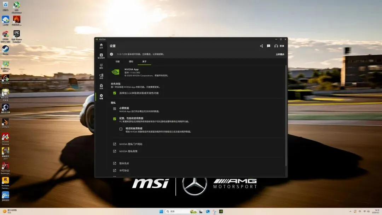Open the Graphics settings sidebar icon

click(x=101, y=66)
